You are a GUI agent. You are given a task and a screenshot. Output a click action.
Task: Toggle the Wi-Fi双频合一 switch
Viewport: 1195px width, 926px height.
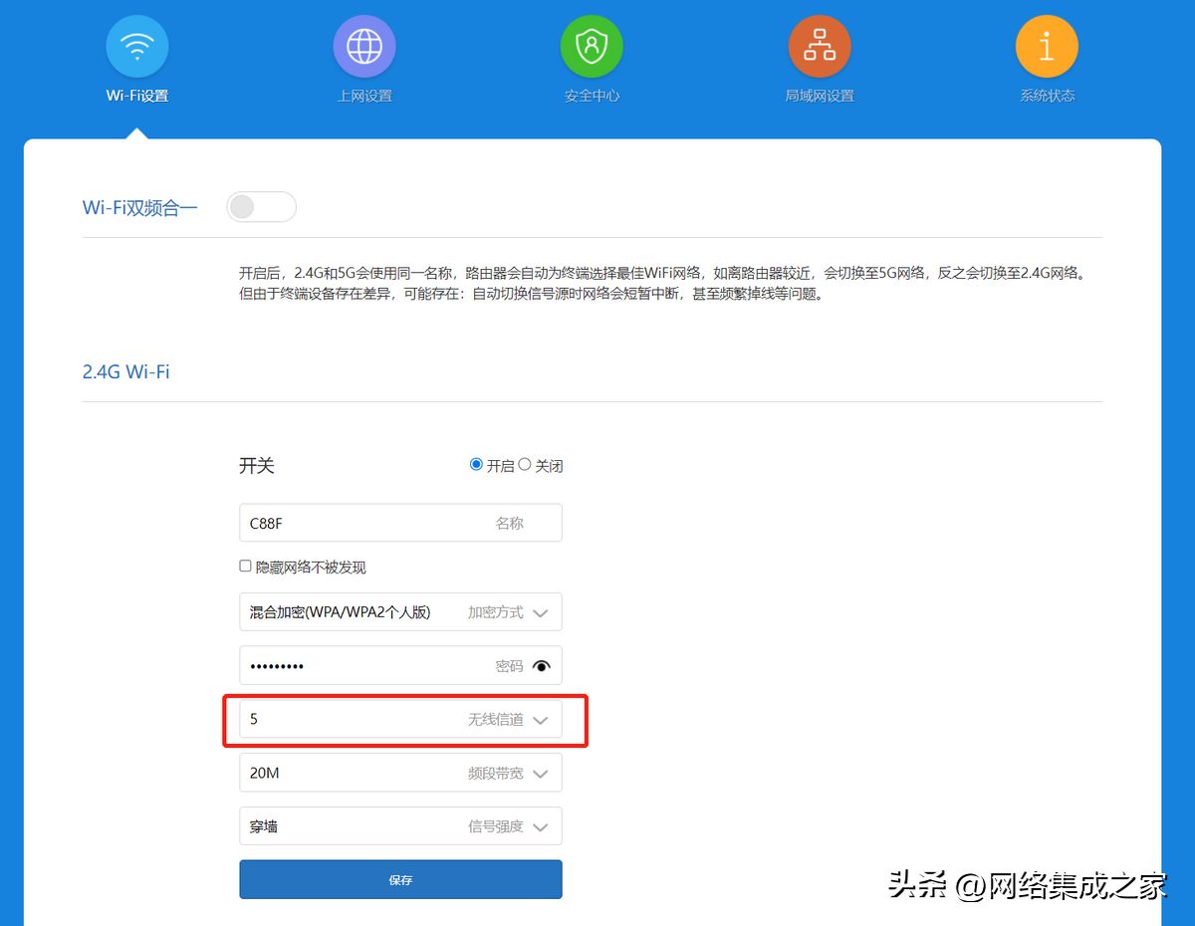click(x=262, y=207)
